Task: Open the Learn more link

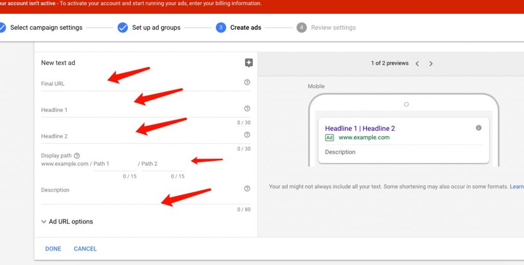Action: (516, 187)
